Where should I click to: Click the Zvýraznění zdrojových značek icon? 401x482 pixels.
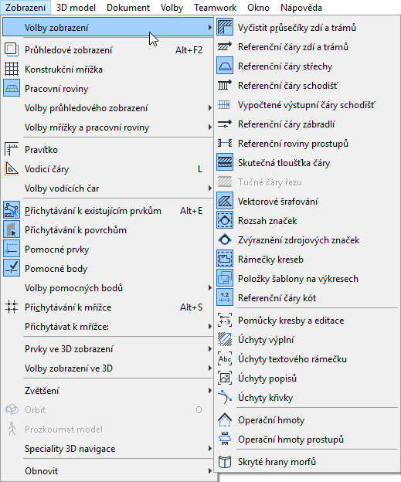point(225,239)
